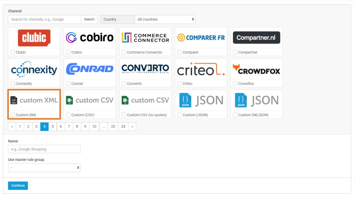Click the channel Search button

tap(89, 19)
